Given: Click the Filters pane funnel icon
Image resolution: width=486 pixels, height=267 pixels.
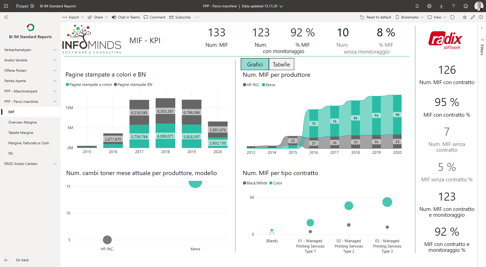Looking at the screenshot, I should 482,40.
